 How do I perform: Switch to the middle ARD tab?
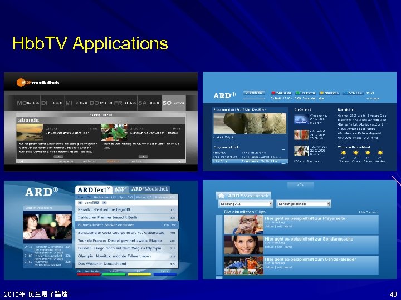(121, 190)
